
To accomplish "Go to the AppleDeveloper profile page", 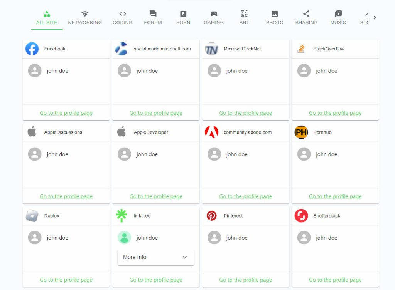I will click(156, 196).
